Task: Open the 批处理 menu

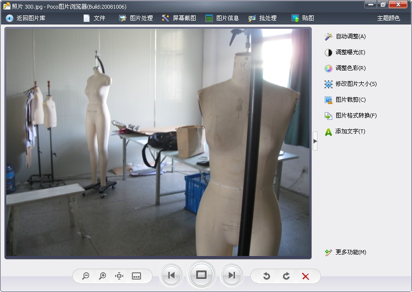Action: click(x=262, y=18)
